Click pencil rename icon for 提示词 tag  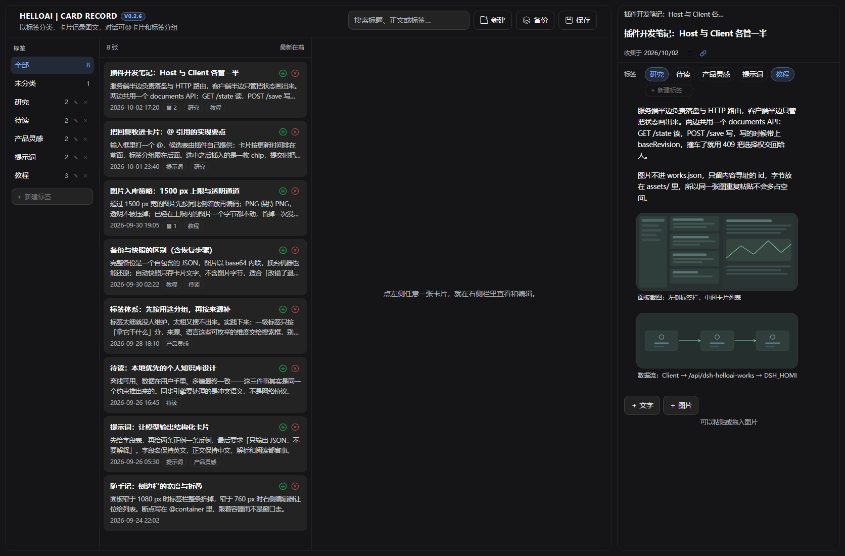click(x=76, y=157)
